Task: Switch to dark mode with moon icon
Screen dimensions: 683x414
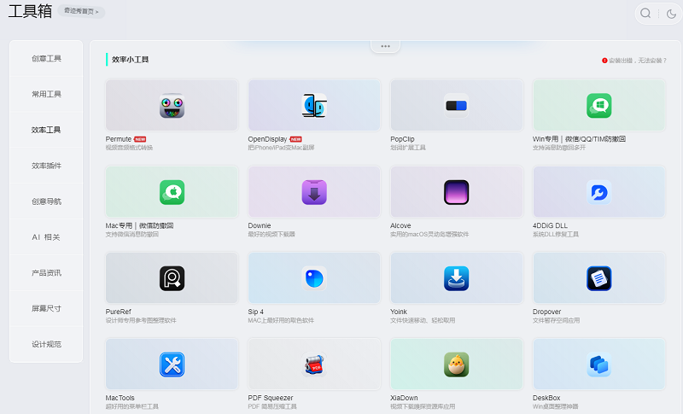Action: point(671,14)
